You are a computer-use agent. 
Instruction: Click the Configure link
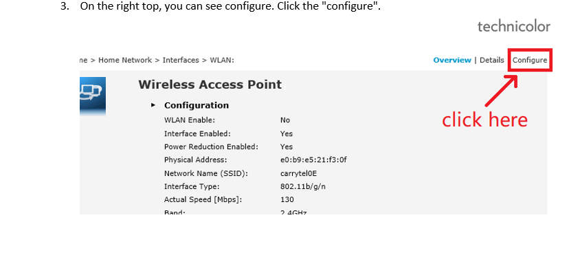530,60
